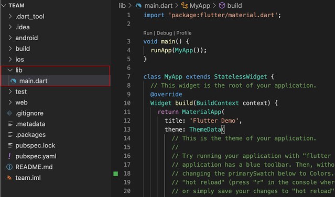335x197 pixels.
Task: Click the import keyword on line 1
Action: coord(154,15)
